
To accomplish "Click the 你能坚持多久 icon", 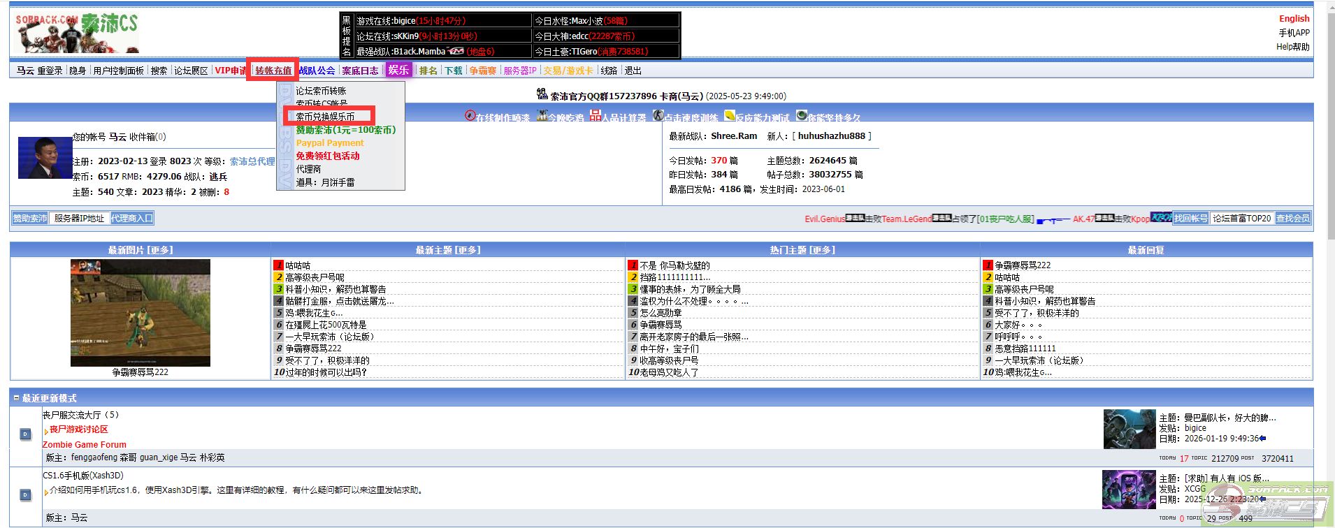I will [802, 116].
